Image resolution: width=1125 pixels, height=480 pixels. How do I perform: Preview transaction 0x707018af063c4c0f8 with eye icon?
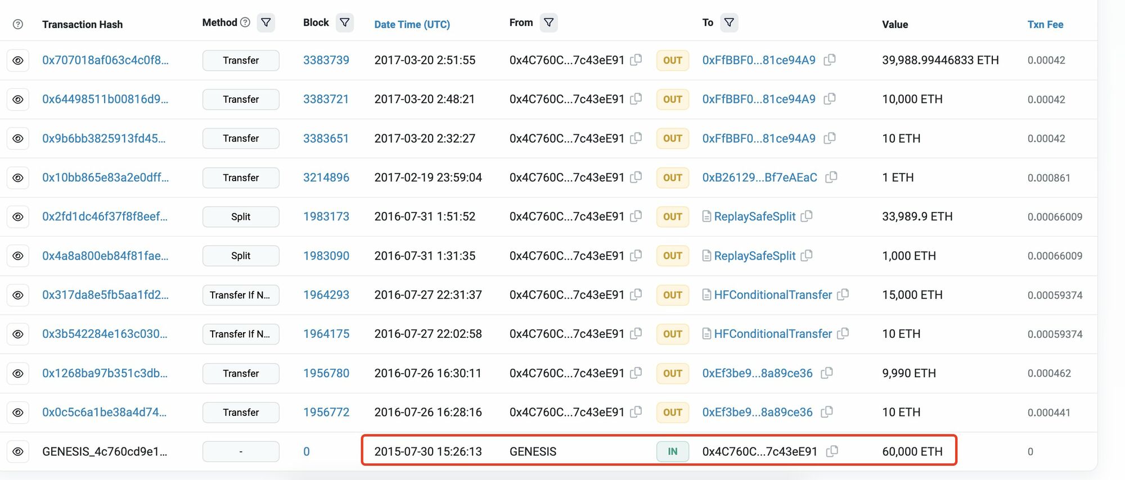pos(18,60)
